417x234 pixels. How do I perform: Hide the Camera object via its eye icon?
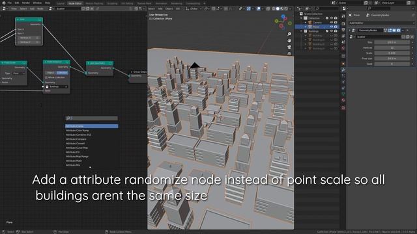pyautogui.click(x=332, y=23)
